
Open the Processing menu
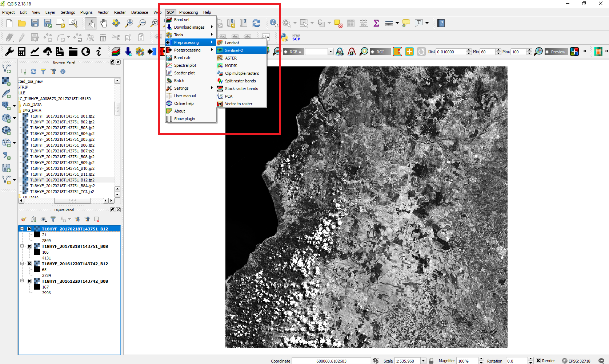tap(188, 12)
